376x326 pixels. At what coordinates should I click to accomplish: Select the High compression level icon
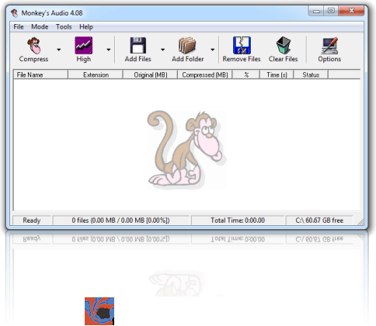coord(83,45)
